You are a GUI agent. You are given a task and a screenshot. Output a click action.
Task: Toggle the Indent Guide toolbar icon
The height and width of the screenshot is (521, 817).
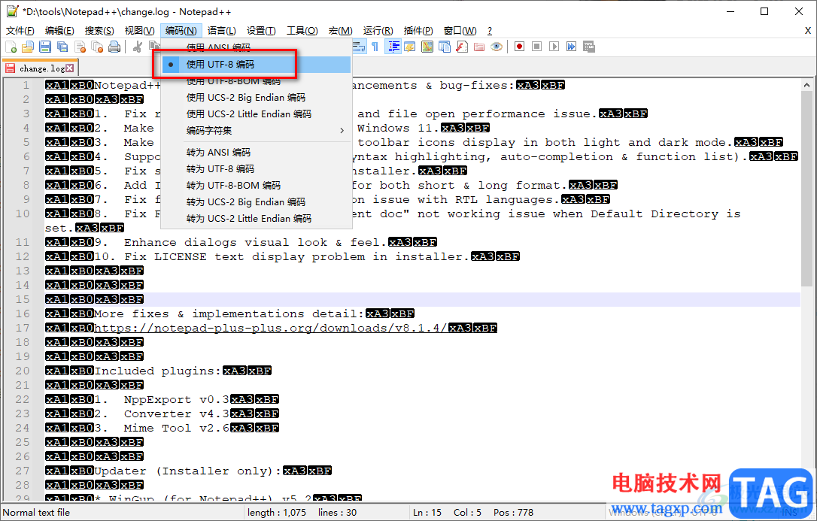coord(393,47)
